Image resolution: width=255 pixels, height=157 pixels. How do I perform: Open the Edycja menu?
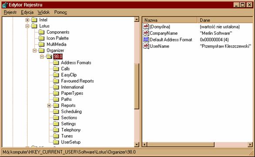27,12
